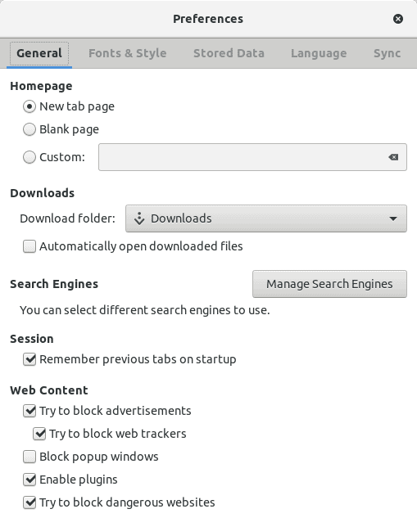Toggle Try to block dangerous websites
Screen dimensions: 417x527
[29, 502]
